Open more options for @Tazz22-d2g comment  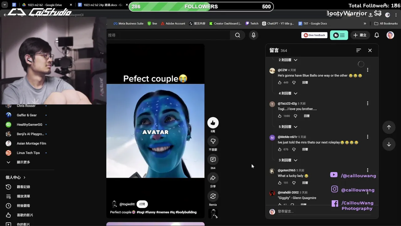click(367, 103)
